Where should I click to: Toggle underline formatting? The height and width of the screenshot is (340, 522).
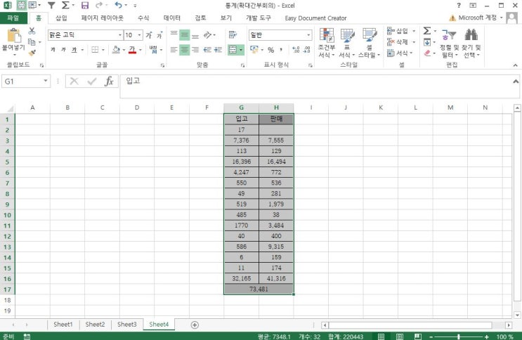[74, 50]
